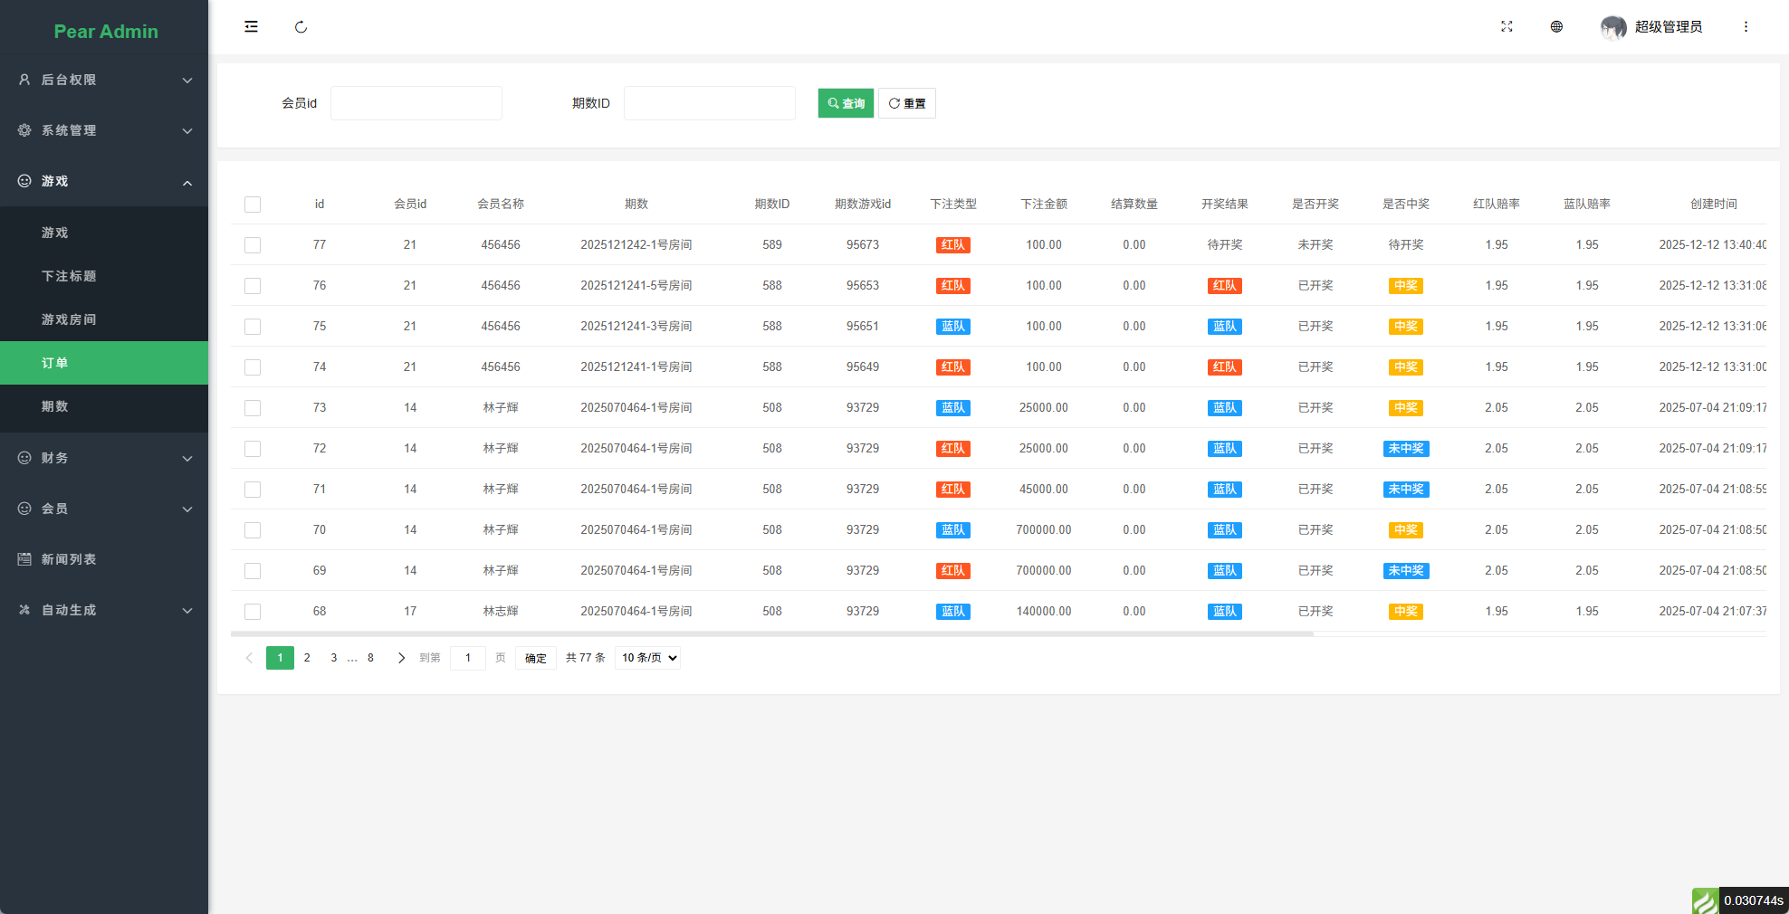Open the language globe icon
1789x914 pixels.
1556,27
